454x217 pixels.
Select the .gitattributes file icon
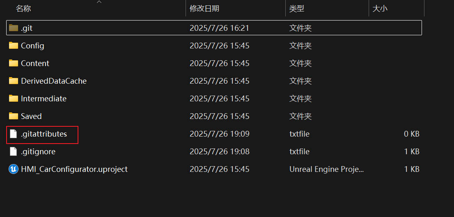pyautogui.click(x=13, y=134)
